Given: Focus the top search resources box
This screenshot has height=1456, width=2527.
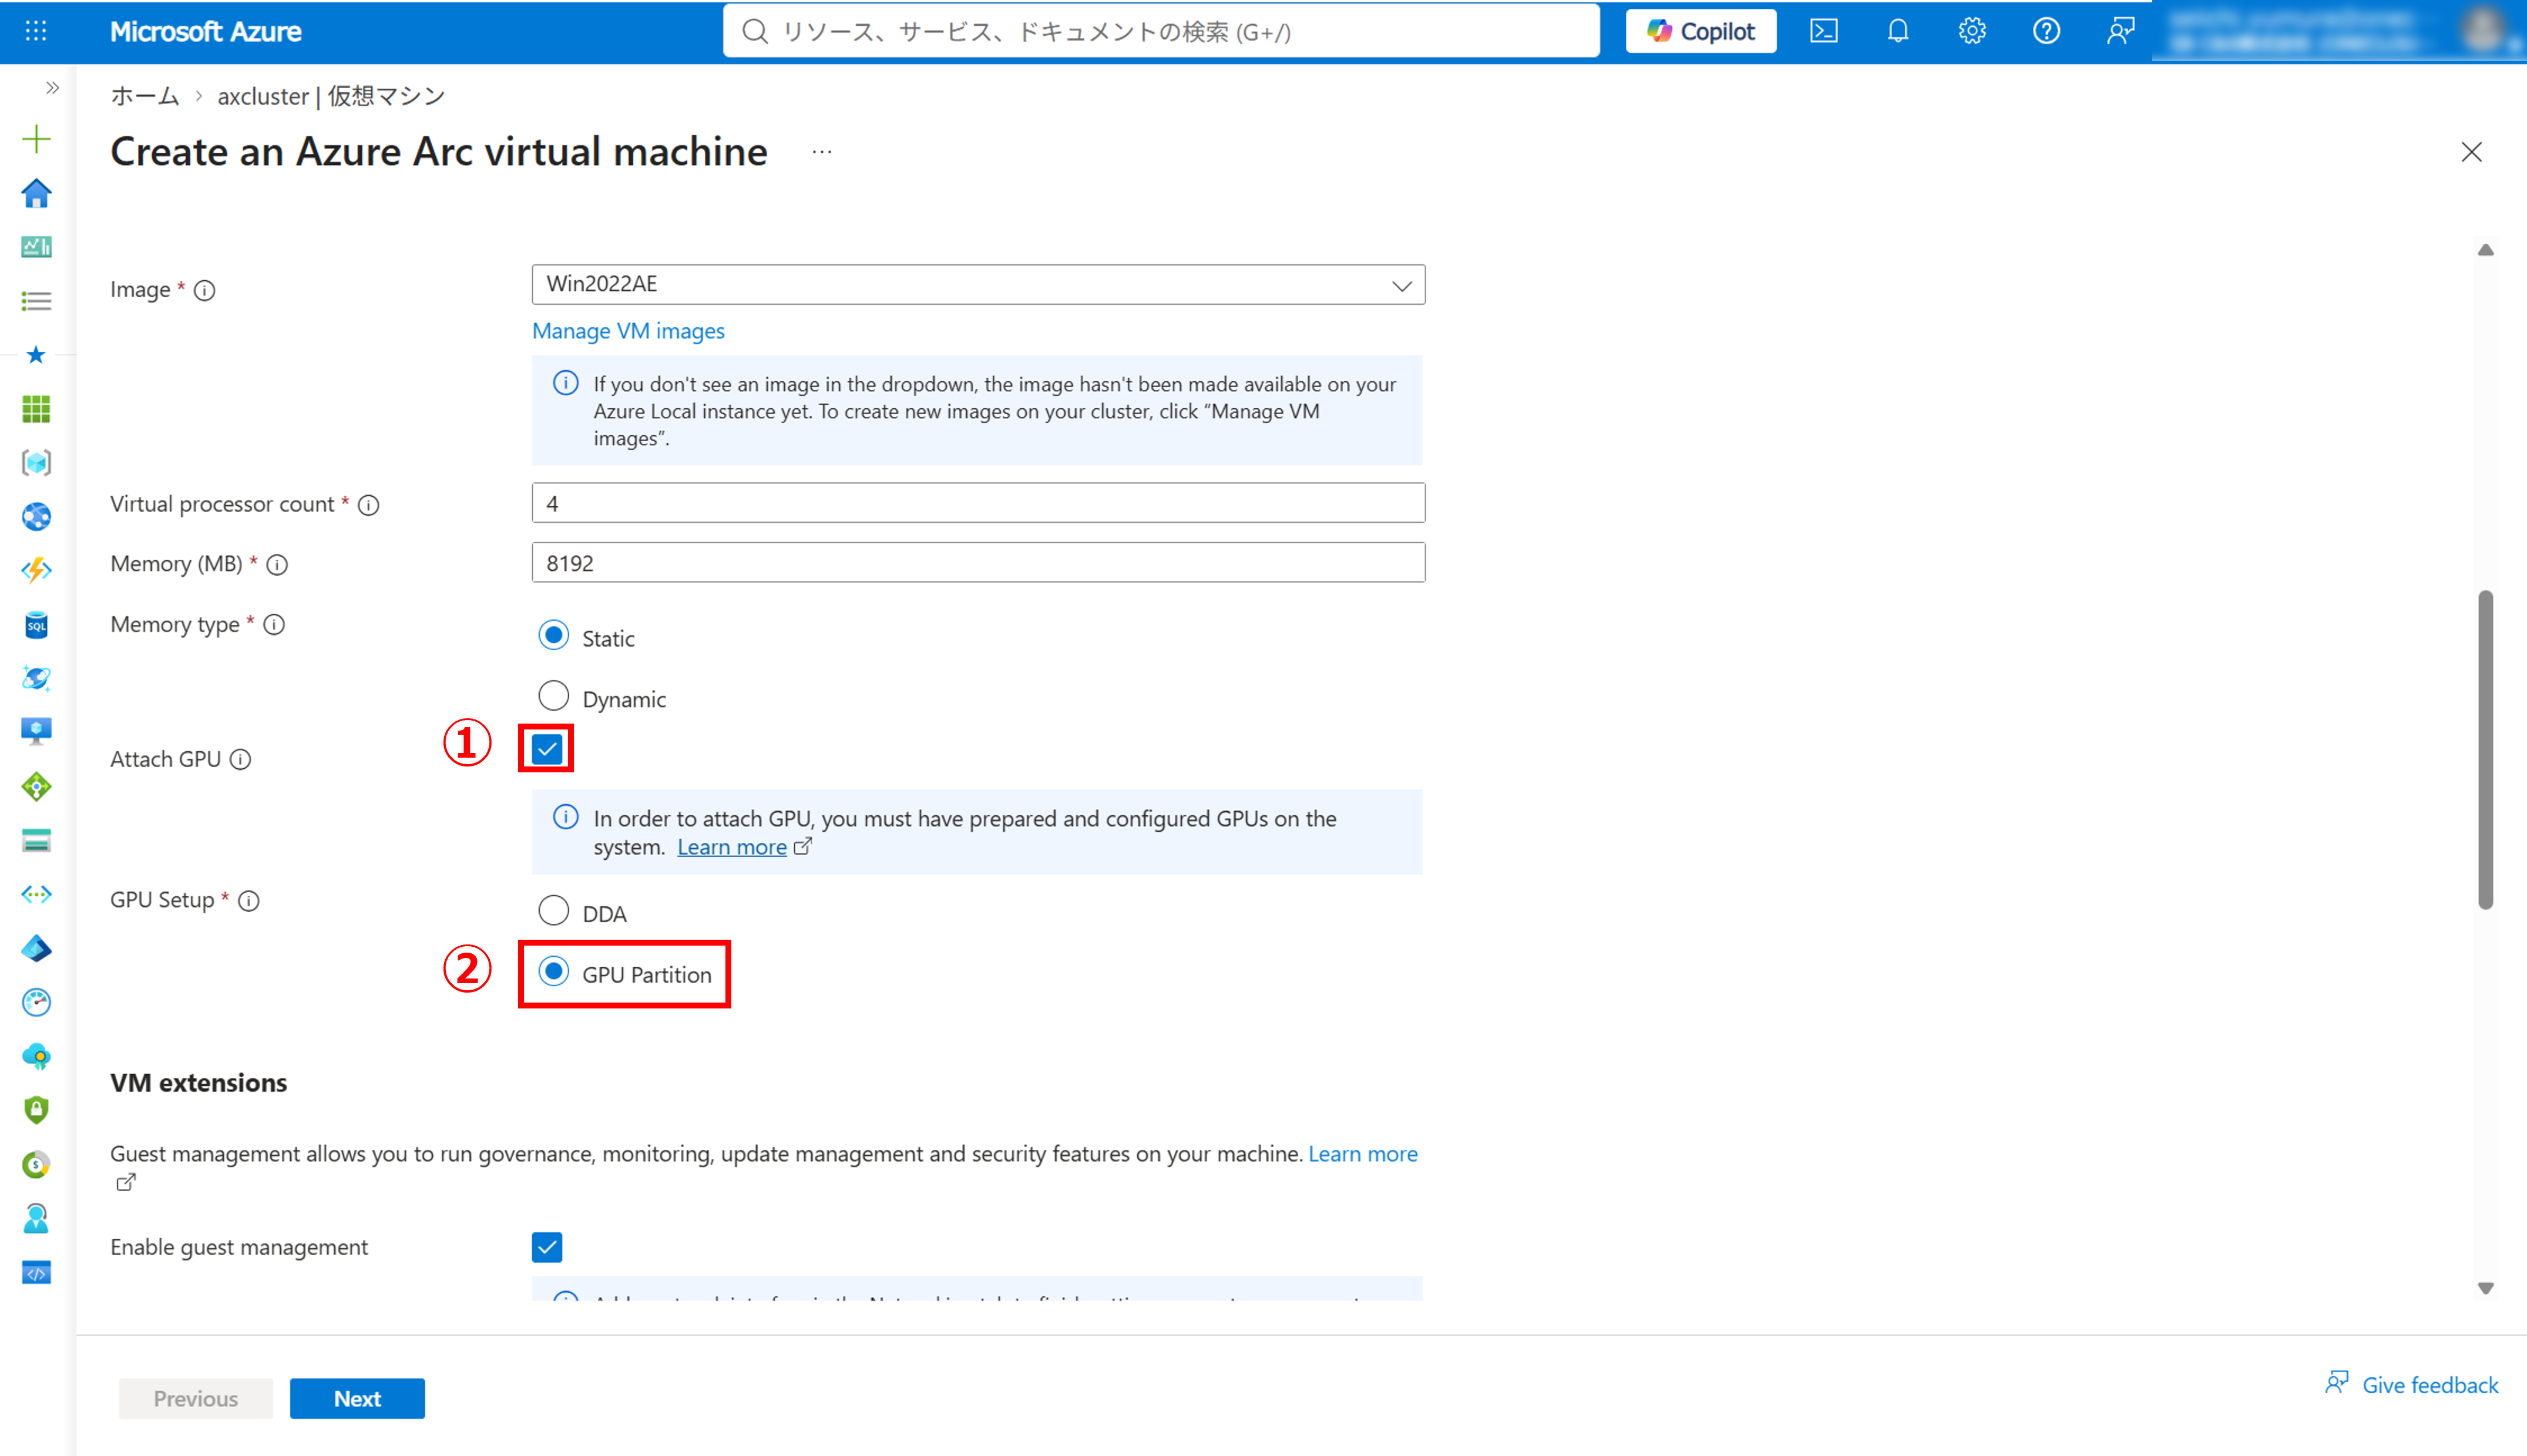Looking at the screenshot, I should pos(1161,31).
